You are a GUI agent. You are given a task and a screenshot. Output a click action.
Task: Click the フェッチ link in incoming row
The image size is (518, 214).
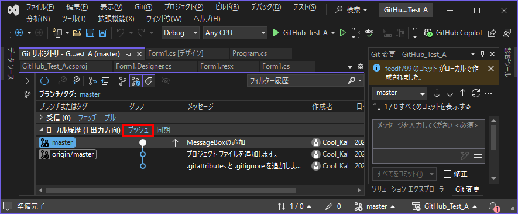pyautogui.click(x=88, y=117)
